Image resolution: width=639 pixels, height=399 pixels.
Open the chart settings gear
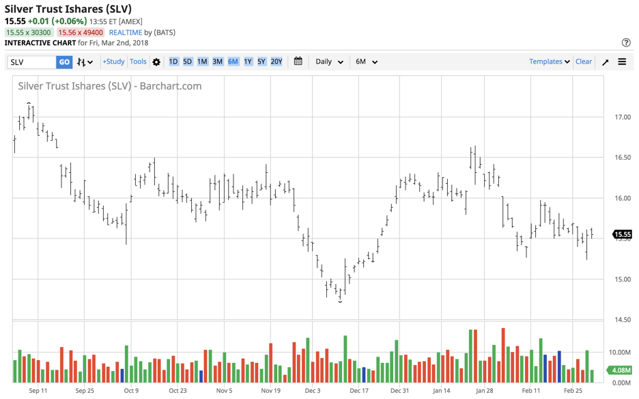[156, 62]
